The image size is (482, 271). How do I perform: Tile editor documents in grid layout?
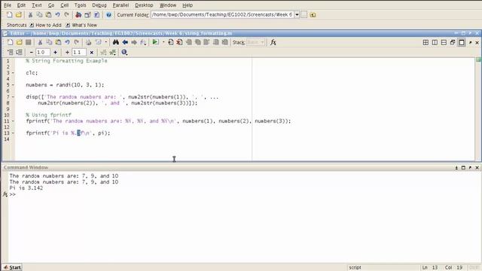tap(426, 42)
